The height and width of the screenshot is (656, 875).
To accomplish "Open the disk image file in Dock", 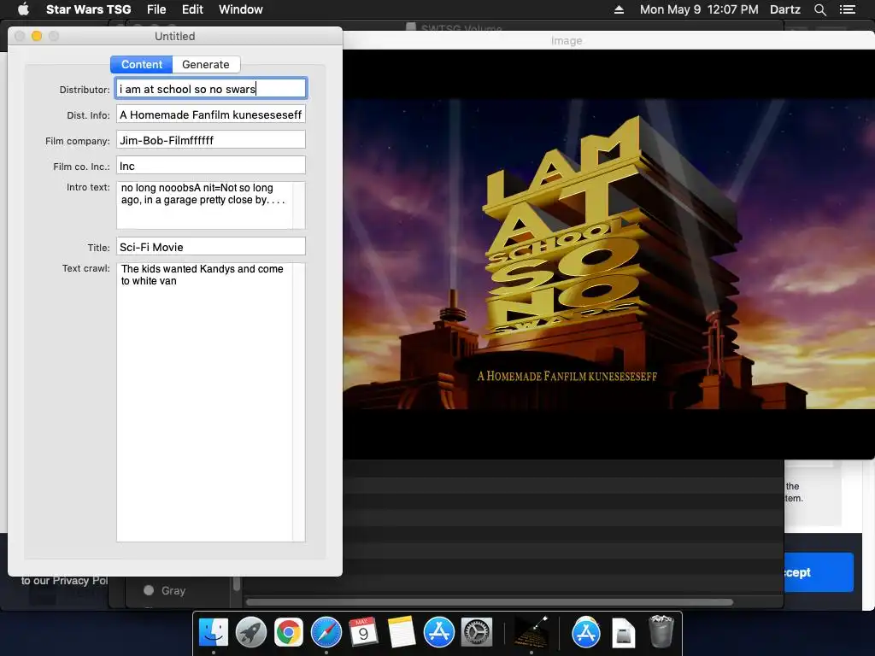I will click(x=623, y=634).
